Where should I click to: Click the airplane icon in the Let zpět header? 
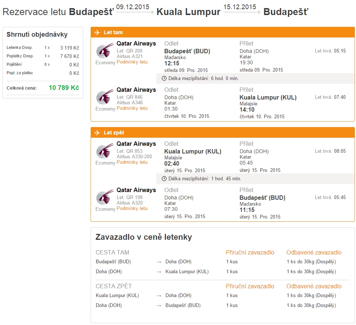pyautogui.click(x=97, y=133)
